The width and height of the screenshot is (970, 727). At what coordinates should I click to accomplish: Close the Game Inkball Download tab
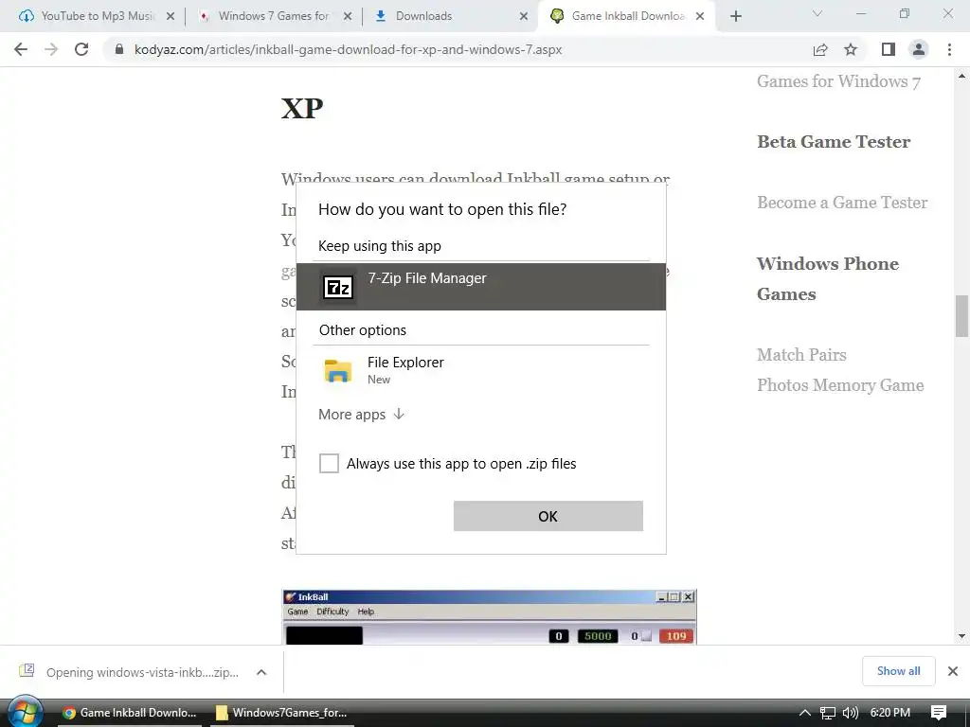click(x=700, y=17)
